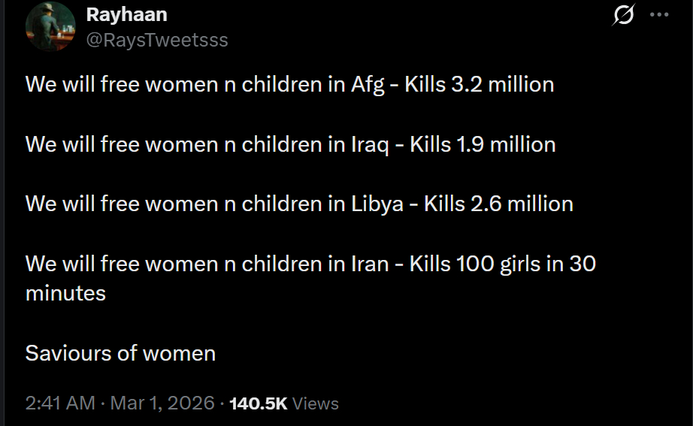Click the 2:41 AM timestamp
Screen dimensions: 693x426
[60, 403]
